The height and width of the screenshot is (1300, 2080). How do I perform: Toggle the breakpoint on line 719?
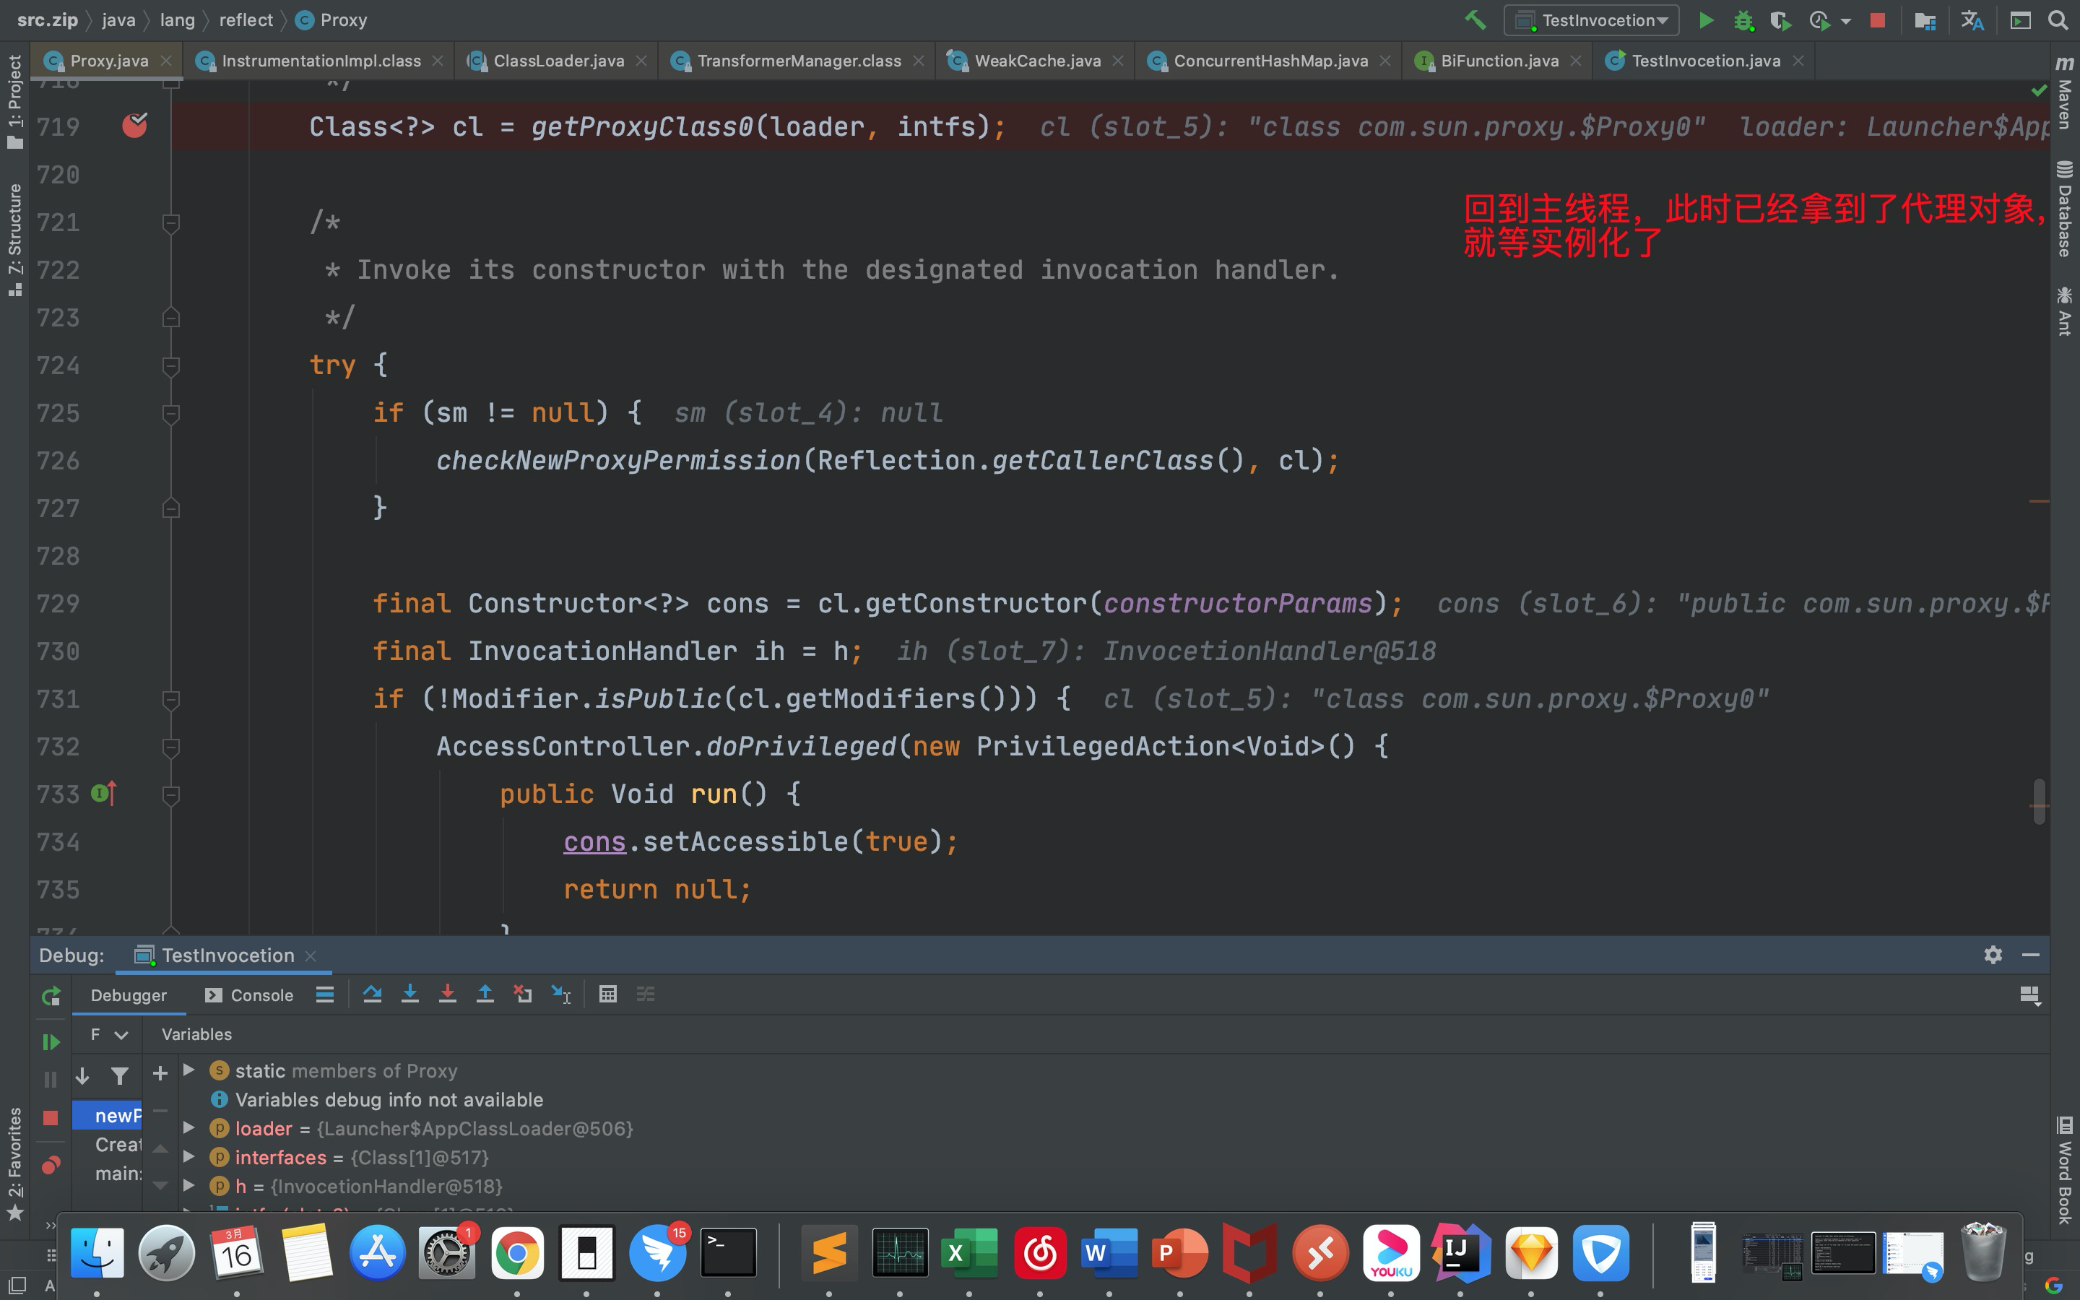(x=134, y=126)
